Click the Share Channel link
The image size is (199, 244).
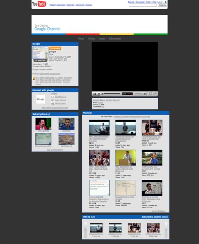coord(60,100)
